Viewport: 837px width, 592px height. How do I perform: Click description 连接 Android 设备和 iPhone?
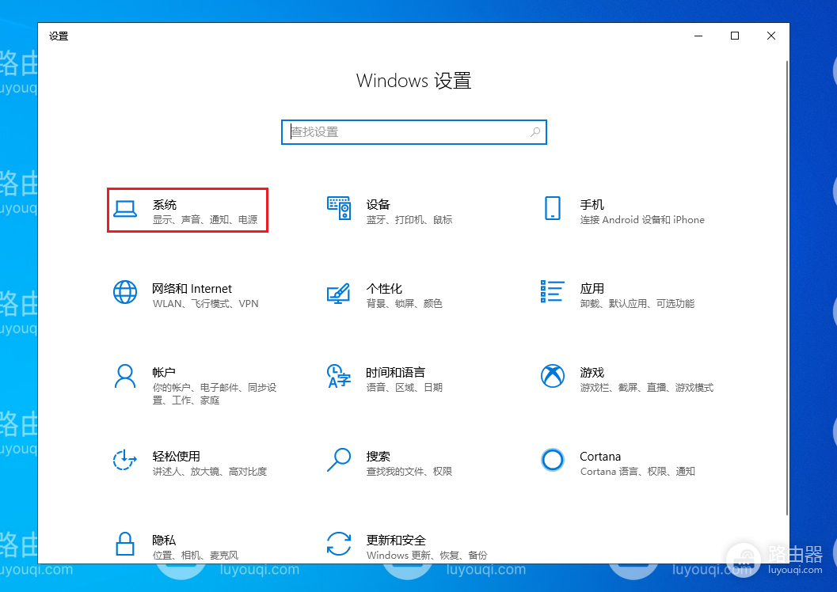pos(642,220)
